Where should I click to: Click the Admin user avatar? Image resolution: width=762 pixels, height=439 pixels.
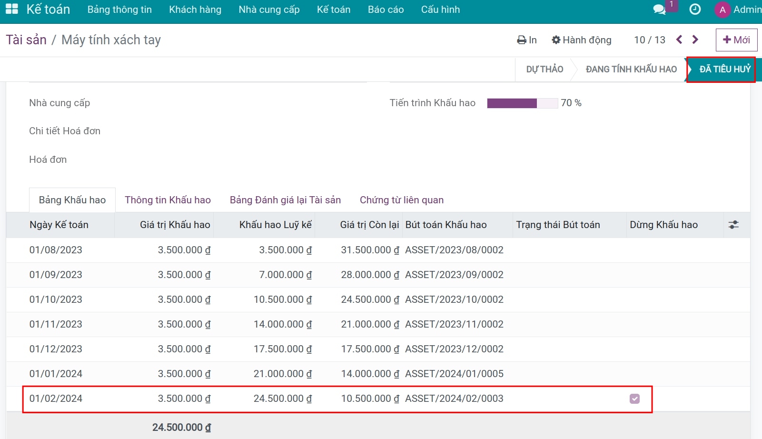(x=722, y=10)
